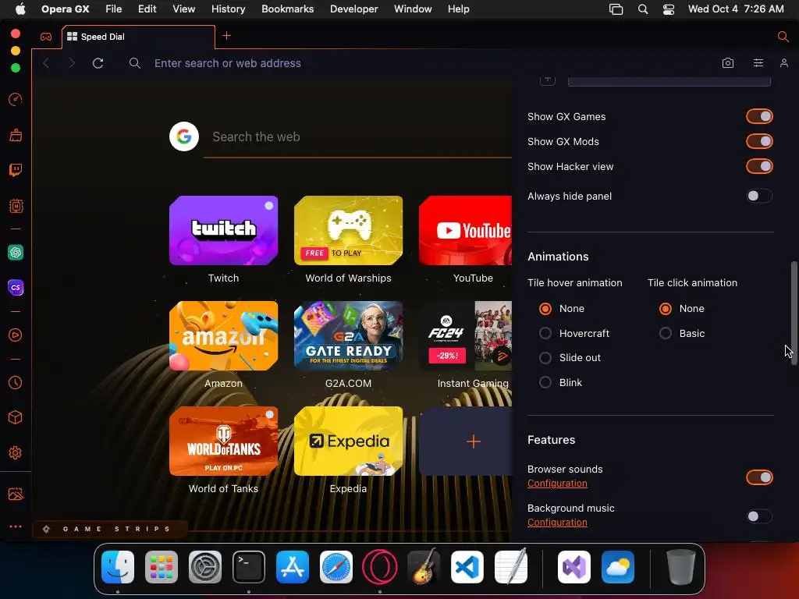Viewport: 799px width, 599px height.
Task: Open the World of Tanks tile
Action: (224, 441)
